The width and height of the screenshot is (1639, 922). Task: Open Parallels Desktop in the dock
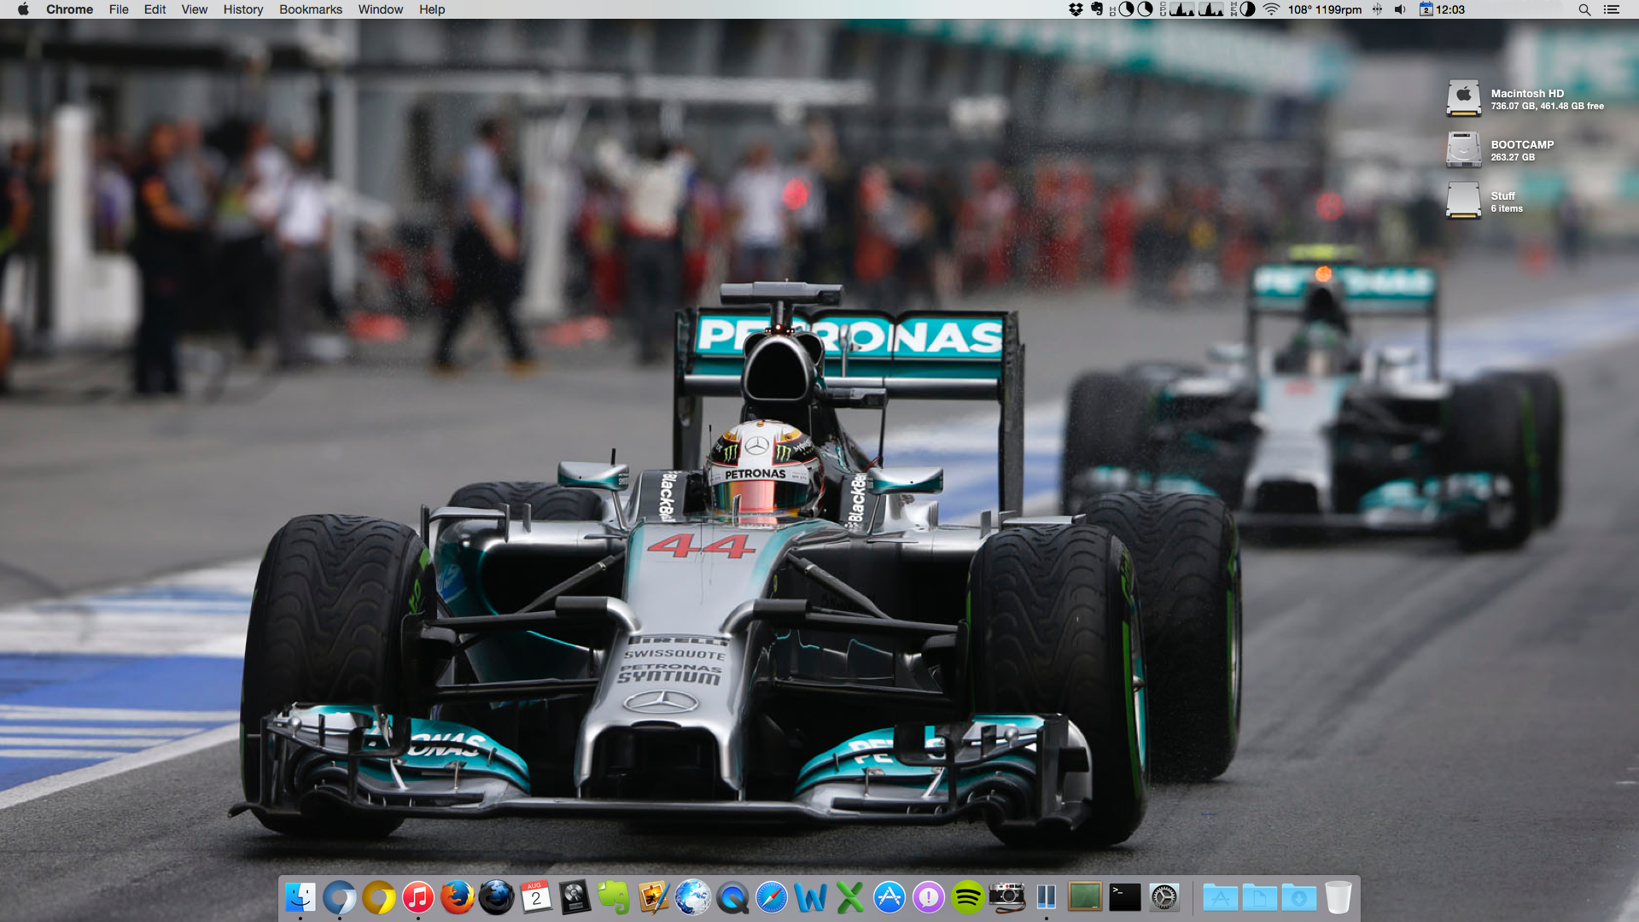click(x=1047, y=897)
